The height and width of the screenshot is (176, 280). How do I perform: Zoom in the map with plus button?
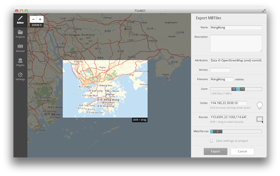pyautogui.click(x=40, y=19)
